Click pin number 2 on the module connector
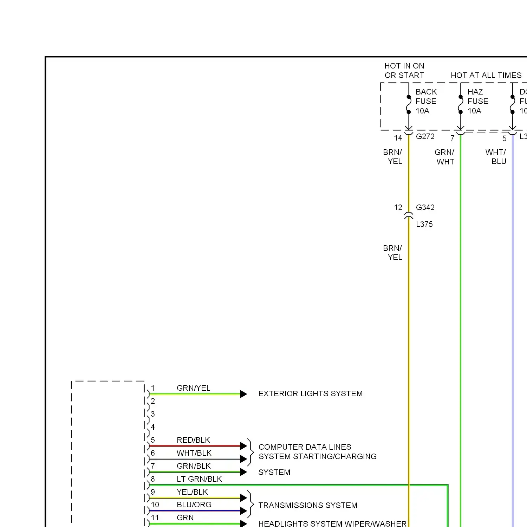The image size is (527, 527). pyautogui.click(x=153, y=401)
